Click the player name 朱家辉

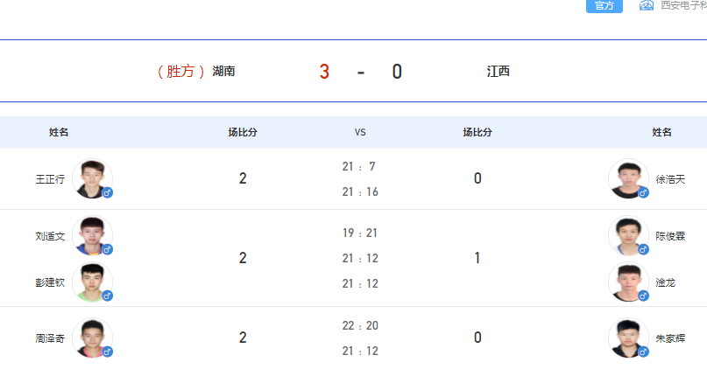[670, 338]
